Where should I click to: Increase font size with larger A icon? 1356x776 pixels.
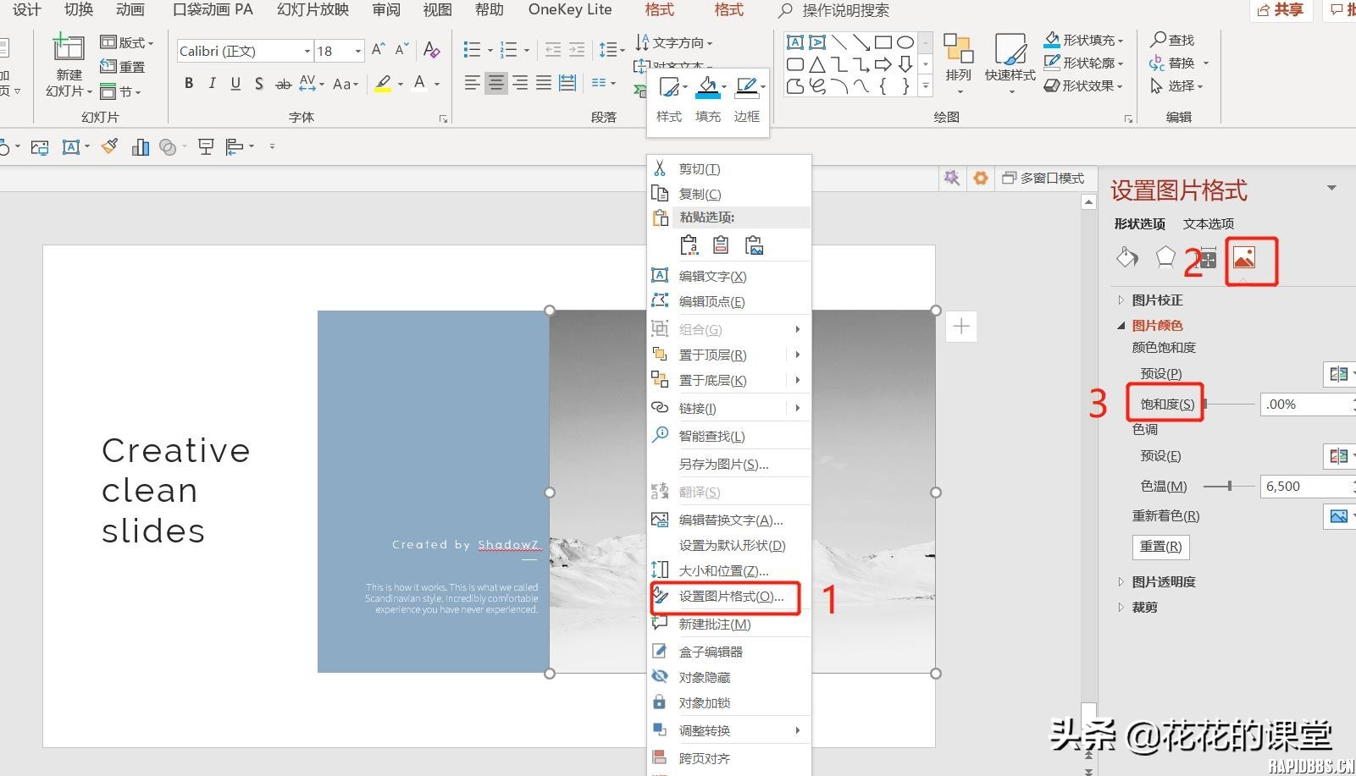pos(379,50)
